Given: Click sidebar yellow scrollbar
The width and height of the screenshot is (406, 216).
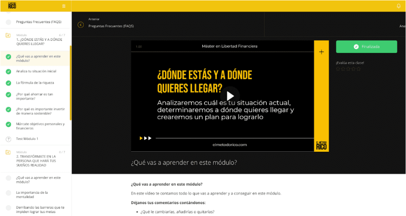Looking at the screenshot, I should click(x=71, y=83).
